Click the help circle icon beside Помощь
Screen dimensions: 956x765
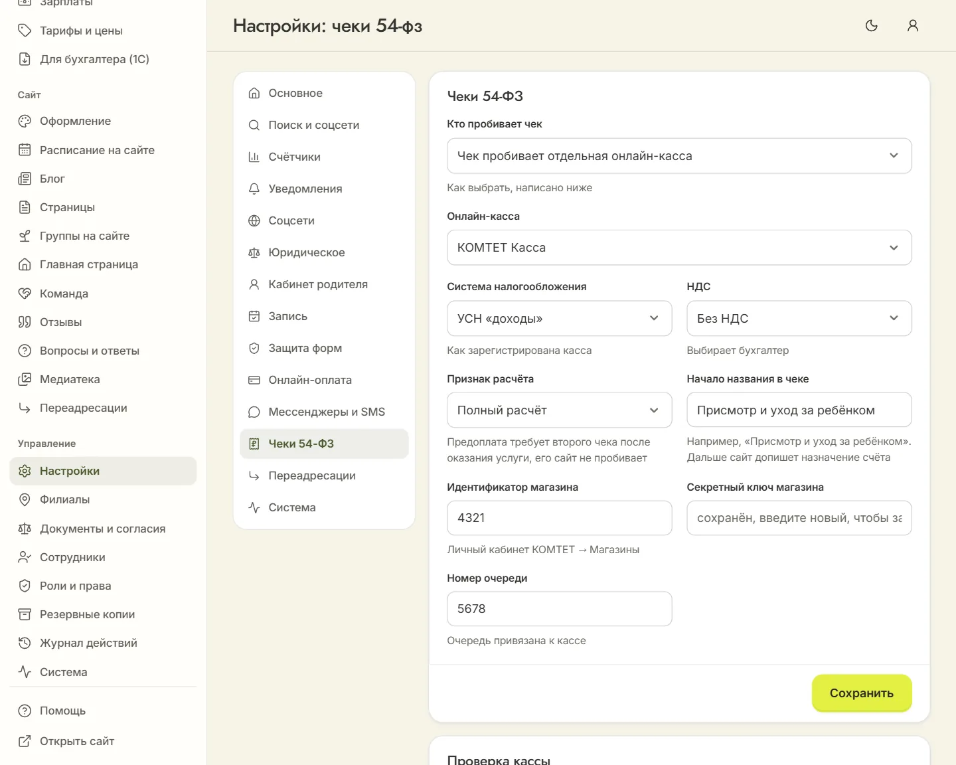coord(25,711)
